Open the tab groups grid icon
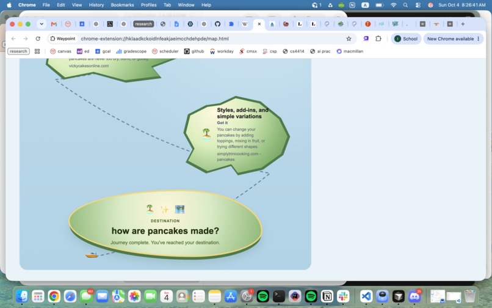Viewport: 492px width, 308px height. [37, 51]
